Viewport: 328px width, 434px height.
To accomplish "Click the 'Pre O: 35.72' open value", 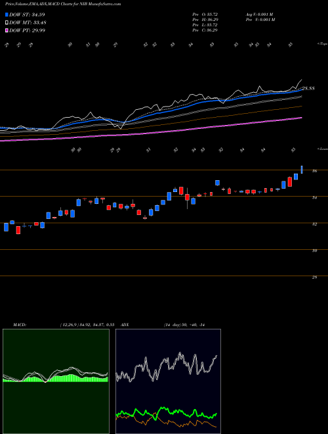I will pyautogui.click(x=205, y=14).
